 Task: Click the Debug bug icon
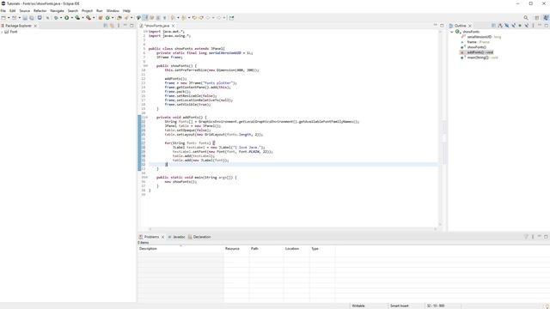coord(56,17)
